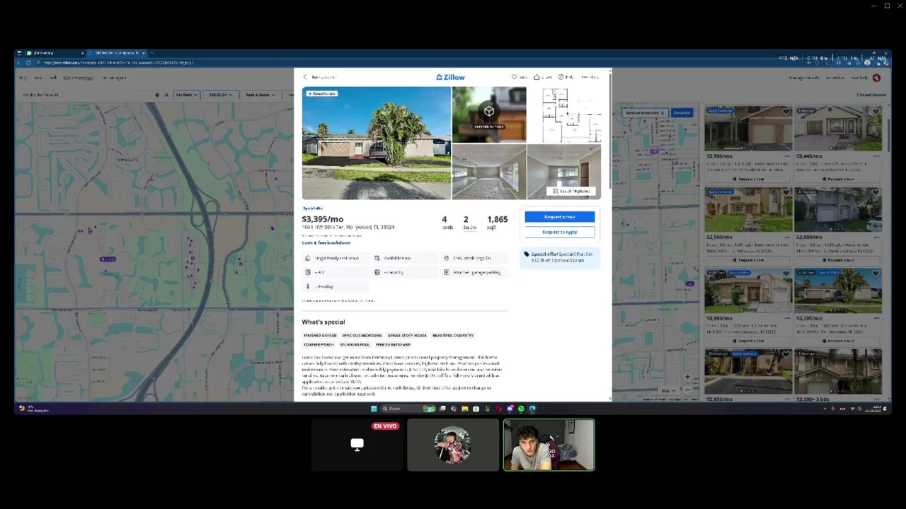The image size is (906, 509).
Task: Open the More options three-dot menu
Action: click(590, 77)
